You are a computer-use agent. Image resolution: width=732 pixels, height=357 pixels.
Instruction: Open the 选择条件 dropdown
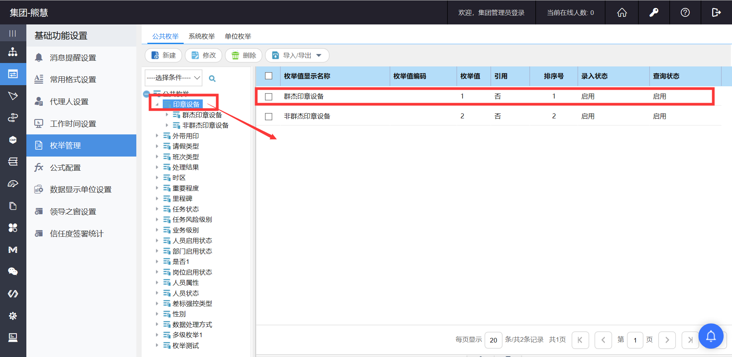coord(173,78)
